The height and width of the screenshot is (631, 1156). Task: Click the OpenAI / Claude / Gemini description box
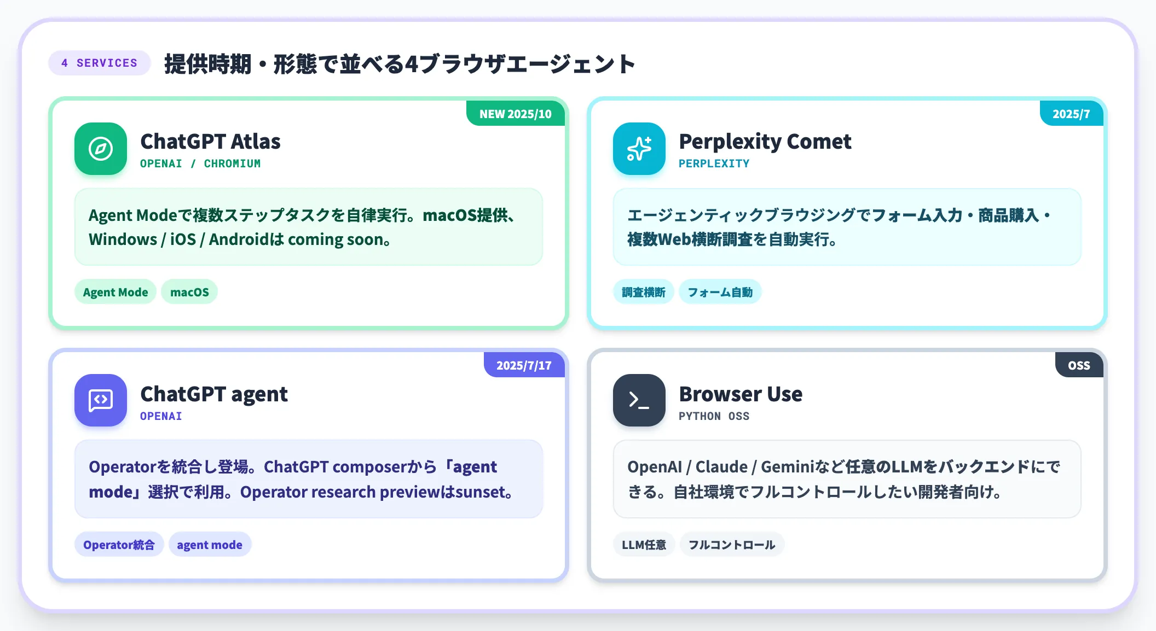(x=847, y=479)
